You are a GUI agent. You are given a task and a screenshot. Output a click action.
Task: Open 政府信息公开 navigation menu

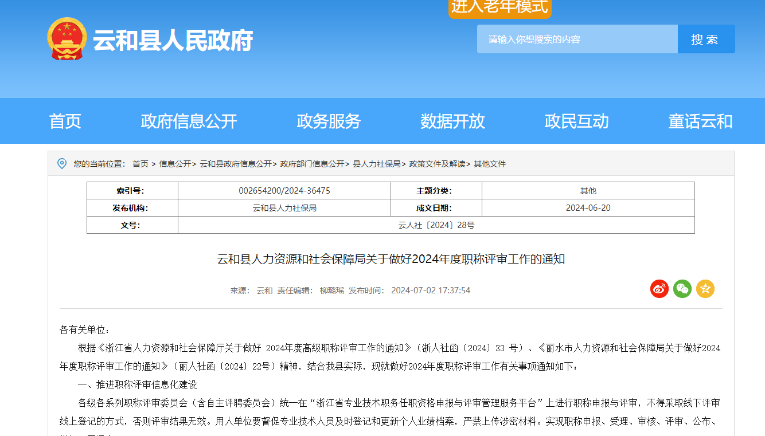(x=189, y=121)
